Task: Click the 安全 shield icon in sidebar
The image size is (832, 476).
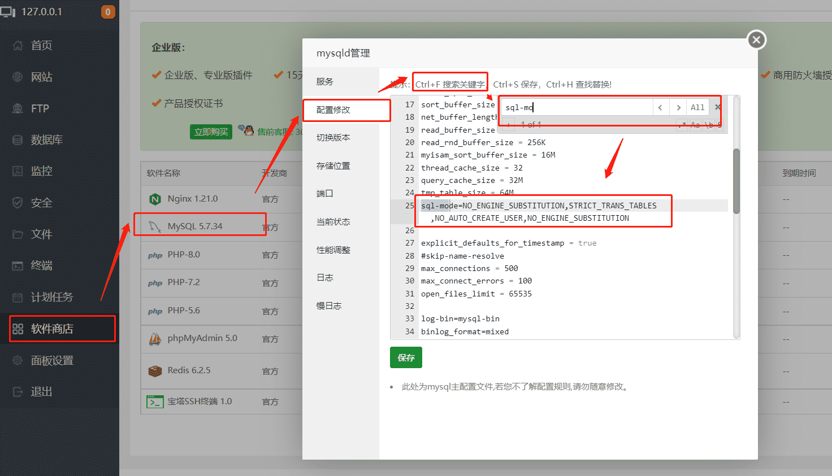Action: 18,203
